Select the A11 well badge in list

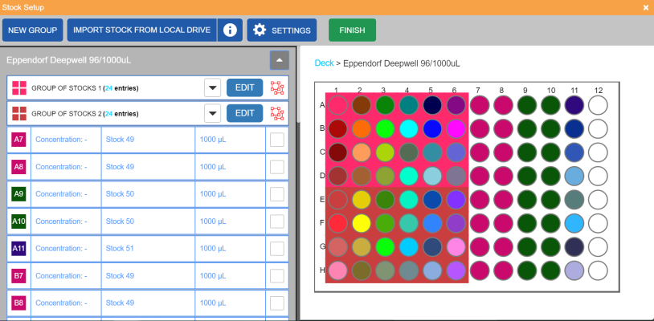coord(18,249)
